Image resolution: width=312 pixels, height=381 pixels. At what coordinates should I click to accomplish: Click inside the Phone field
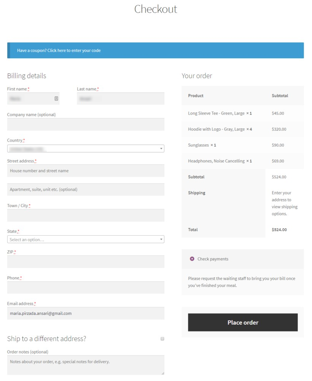click(86, 287)
